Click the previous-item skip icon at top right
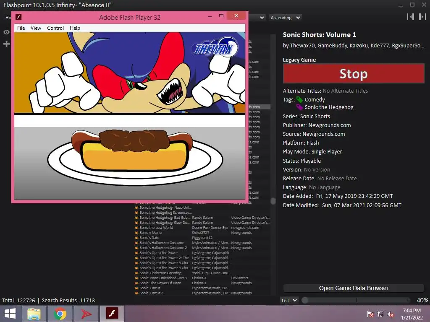This screenshot has width=430, height=322. 411,17
